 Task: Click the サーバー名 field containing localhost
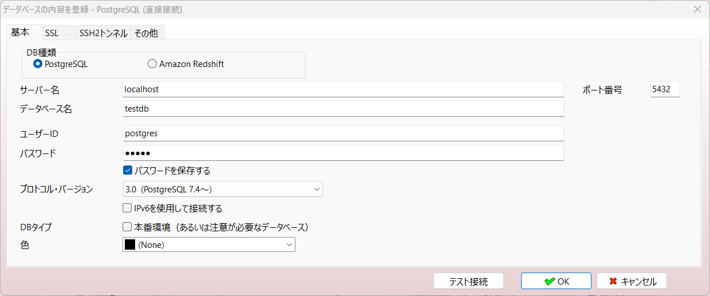pyautogui.click(x=344, y=89)
